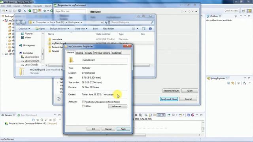Open the Refactor menu

coord(27,6)
